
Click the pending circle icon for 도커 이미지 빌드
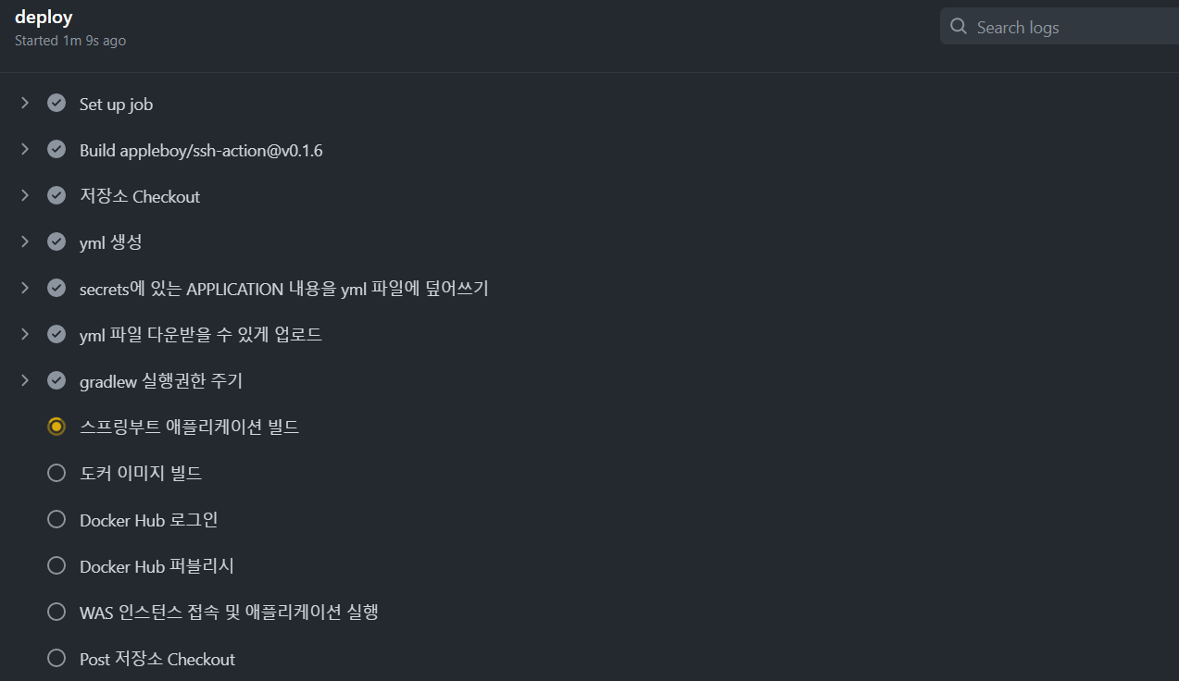[x=56, y=473]
